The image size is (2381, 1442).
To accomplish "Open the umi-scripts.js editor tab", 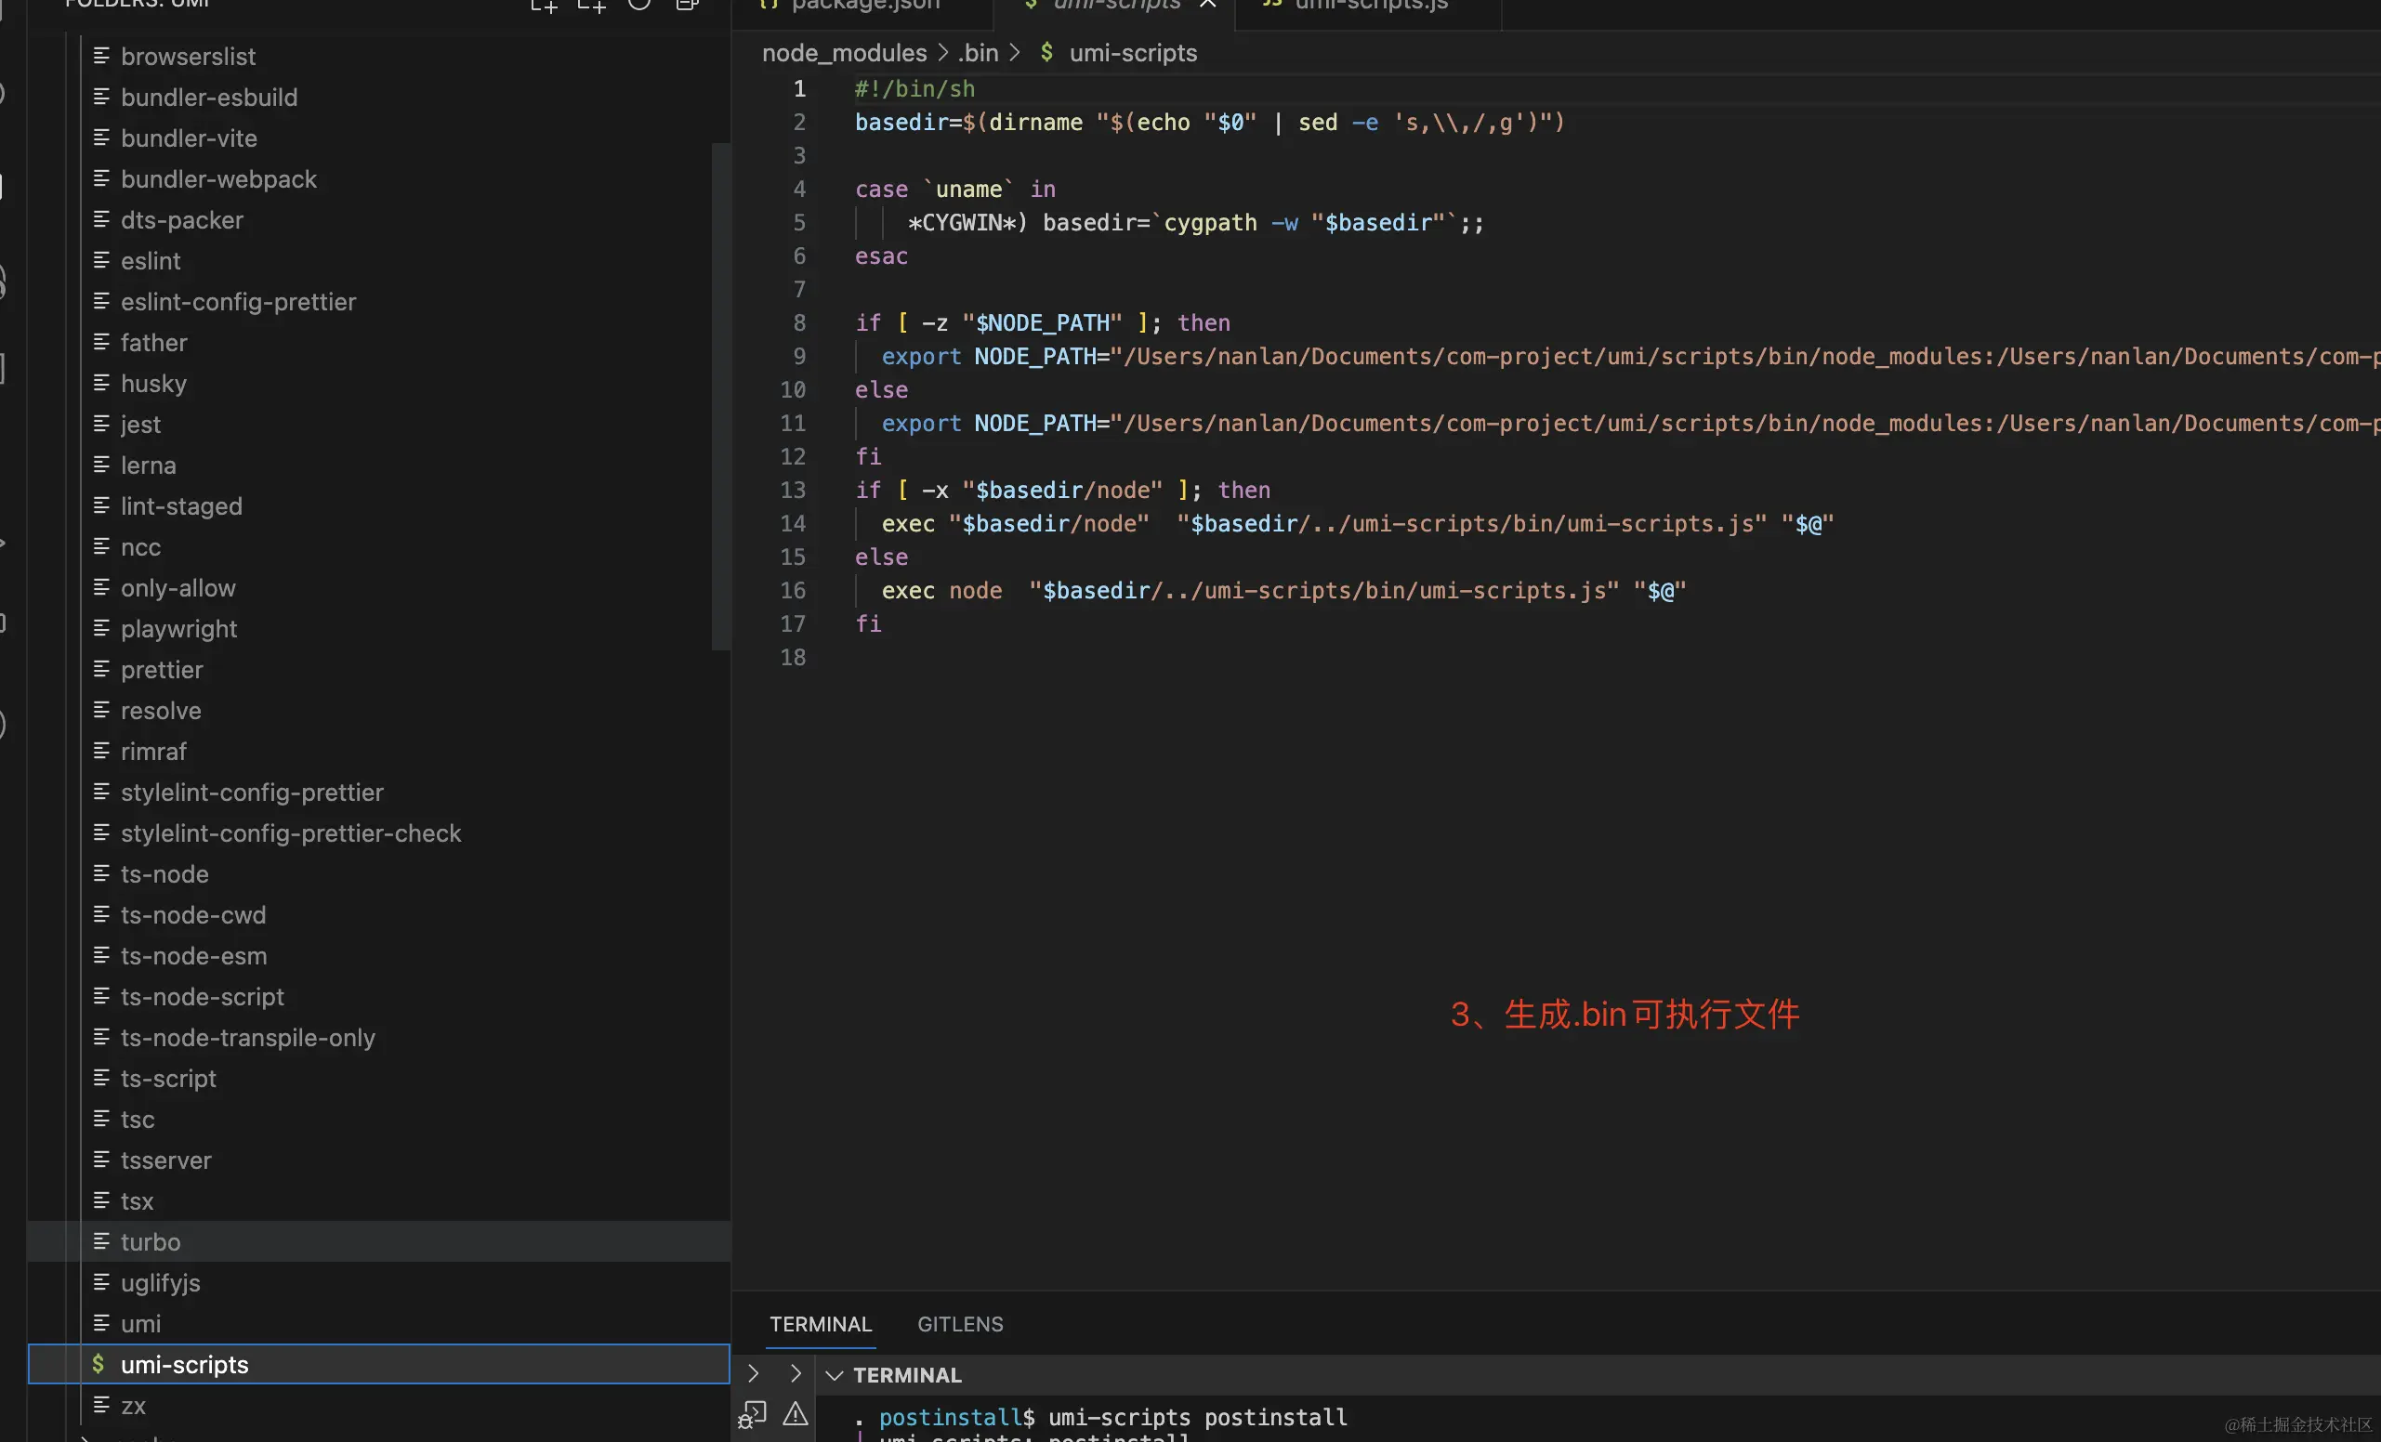I will [1370, 6].
